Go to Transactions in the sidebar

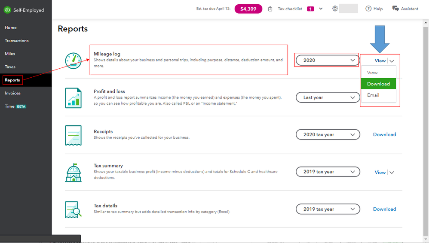point(17,41)
